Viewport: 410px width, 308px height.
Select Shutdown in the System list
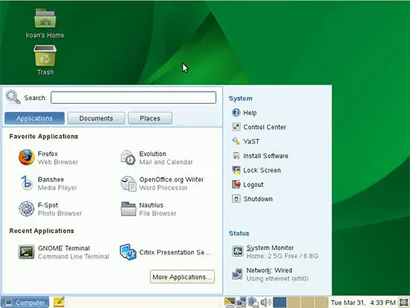pyautogui.click(x=252, y=199)
